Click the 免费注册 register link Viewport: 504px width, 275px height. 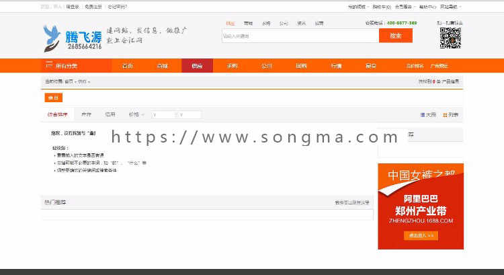click(x=93, y=7)
